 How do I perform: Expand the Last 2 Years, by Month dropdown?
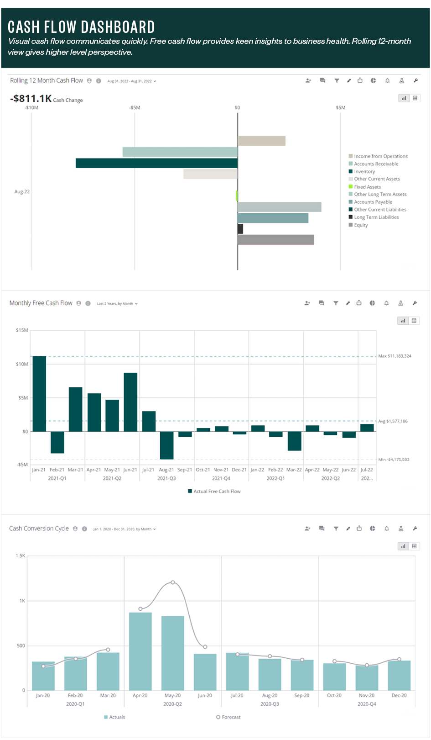coord(117,304)
